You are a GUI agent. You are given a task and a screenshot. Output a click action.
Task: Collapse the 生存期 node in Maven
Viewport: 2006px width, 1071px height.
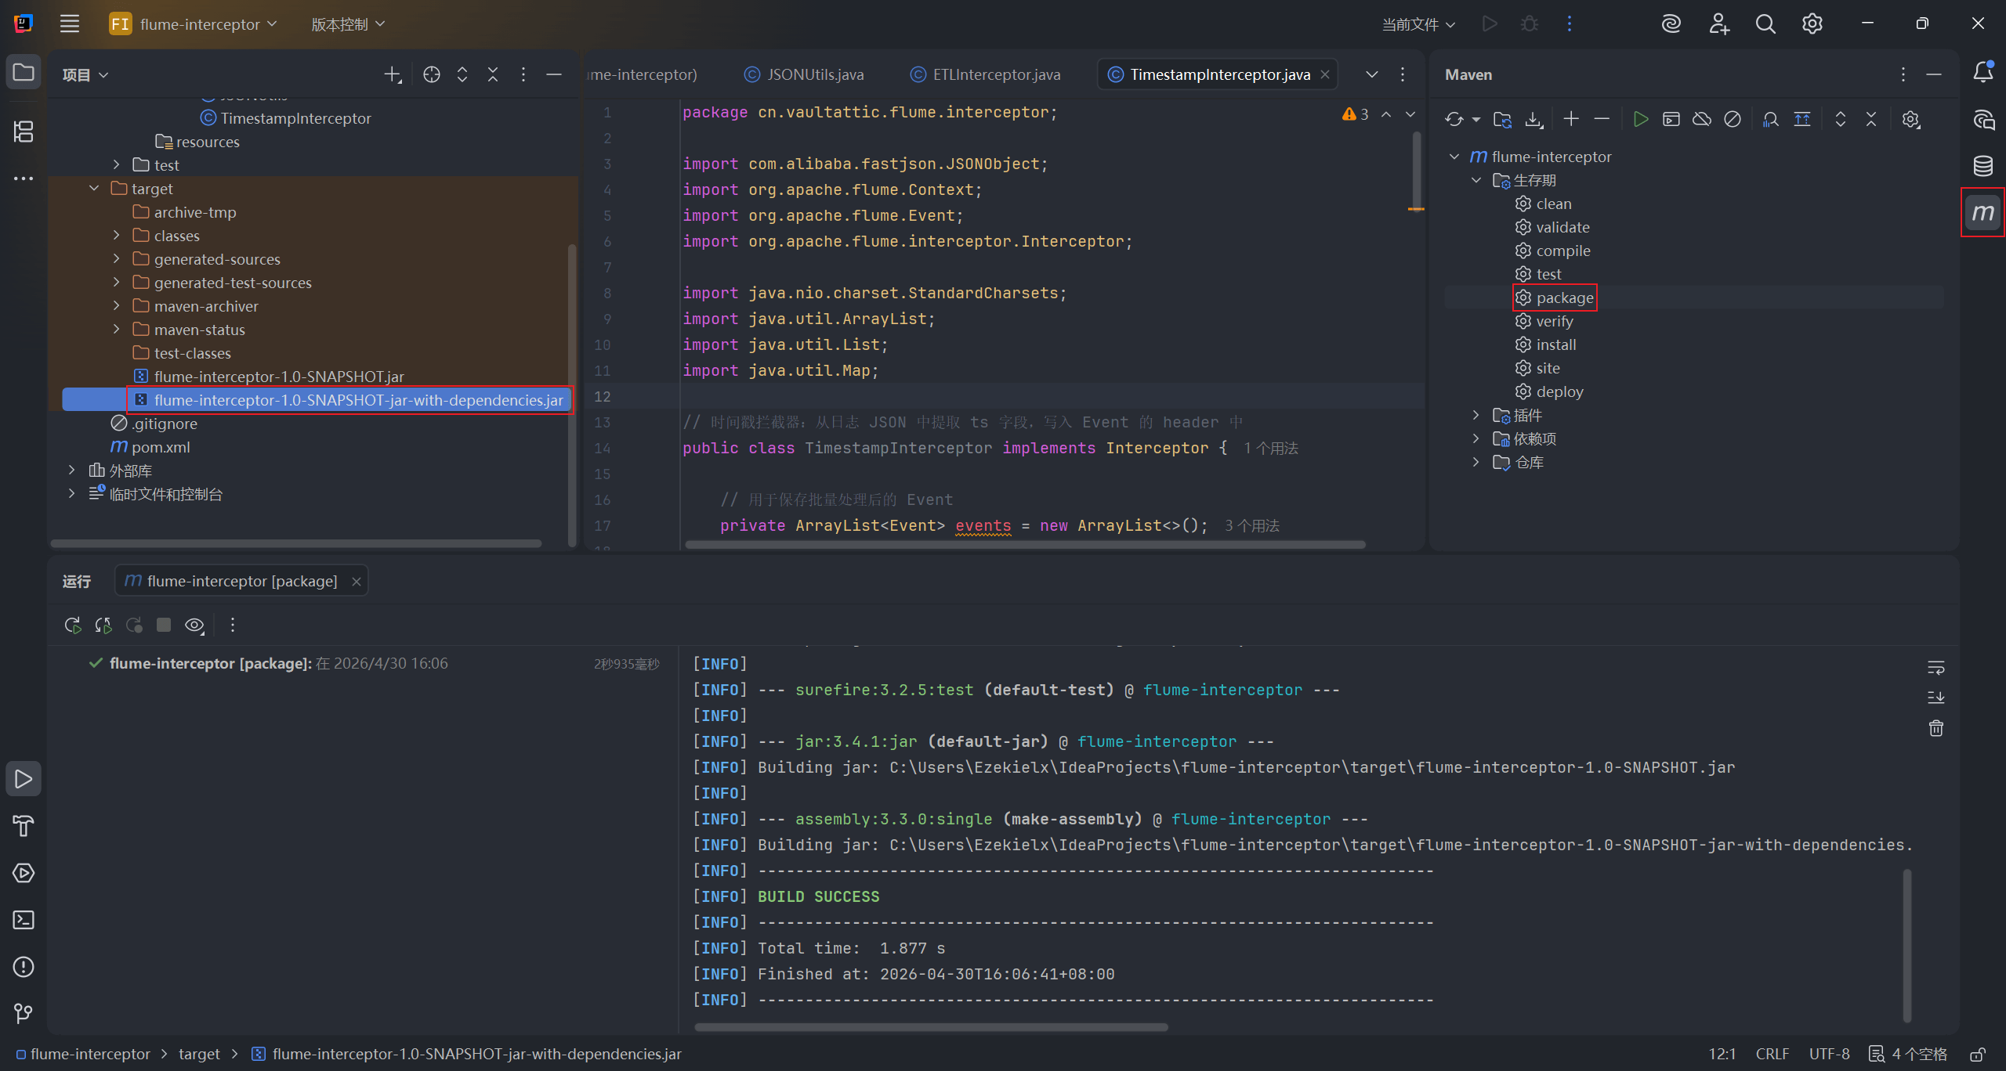[x=1476, y=180]
